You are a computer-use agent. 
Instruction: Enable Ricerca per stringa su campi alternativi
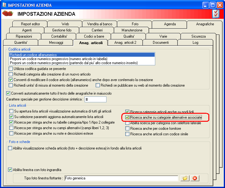click(11, 128)
